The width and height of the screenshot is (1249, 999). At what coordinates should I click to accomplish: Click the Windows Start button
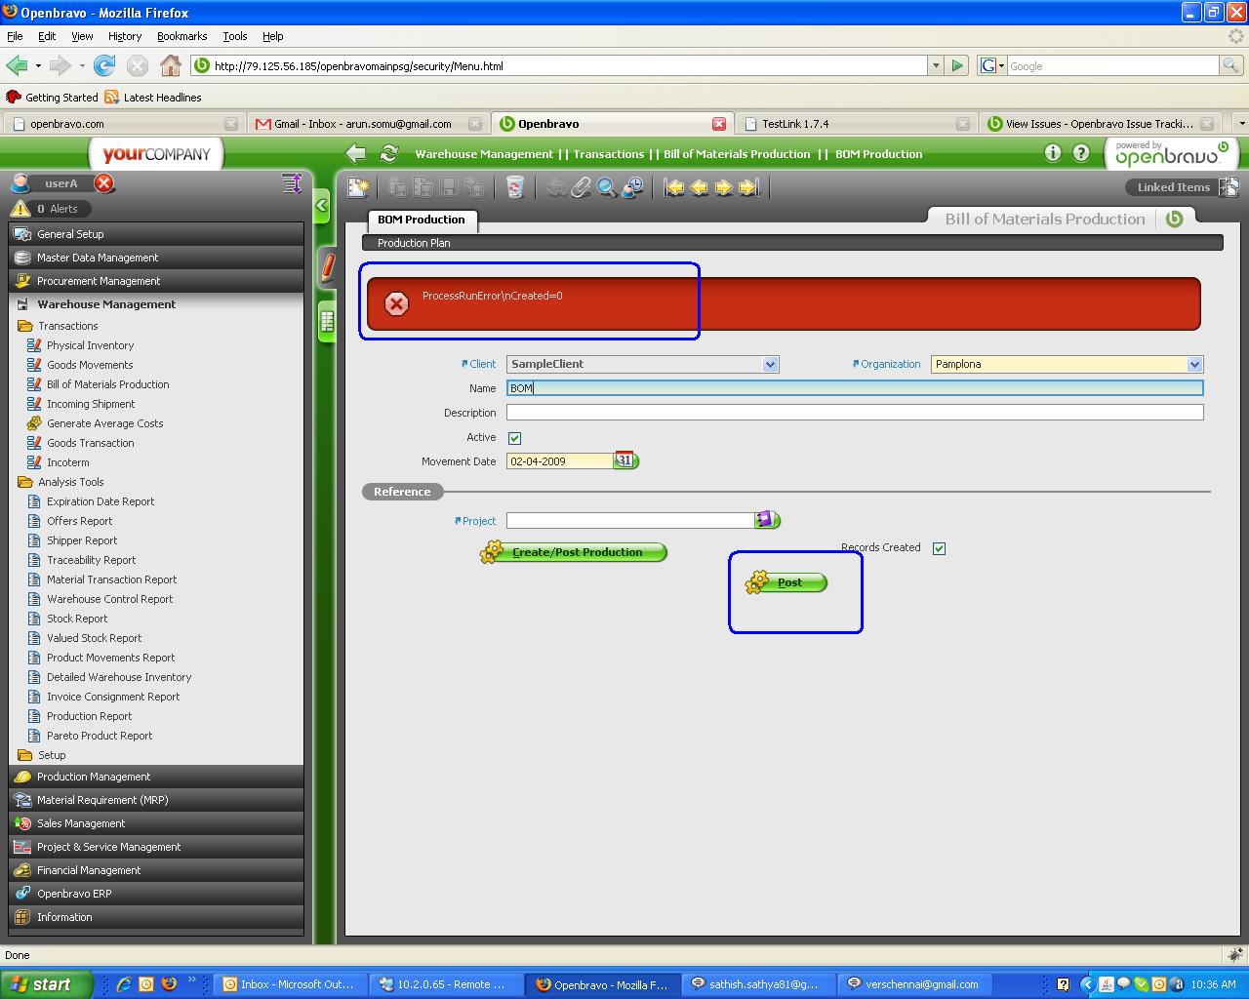coord(46,984)
